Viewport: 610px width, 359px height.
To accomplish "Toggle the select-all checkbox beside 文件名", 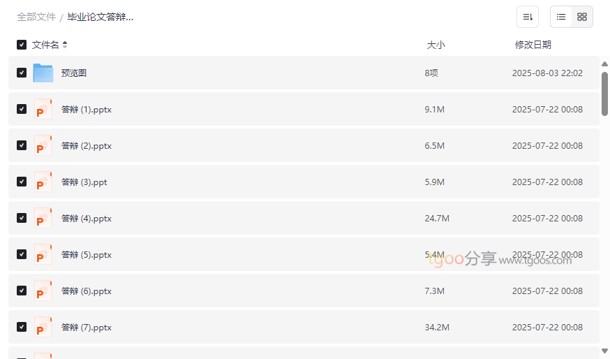I will click(x=22, y=45).
